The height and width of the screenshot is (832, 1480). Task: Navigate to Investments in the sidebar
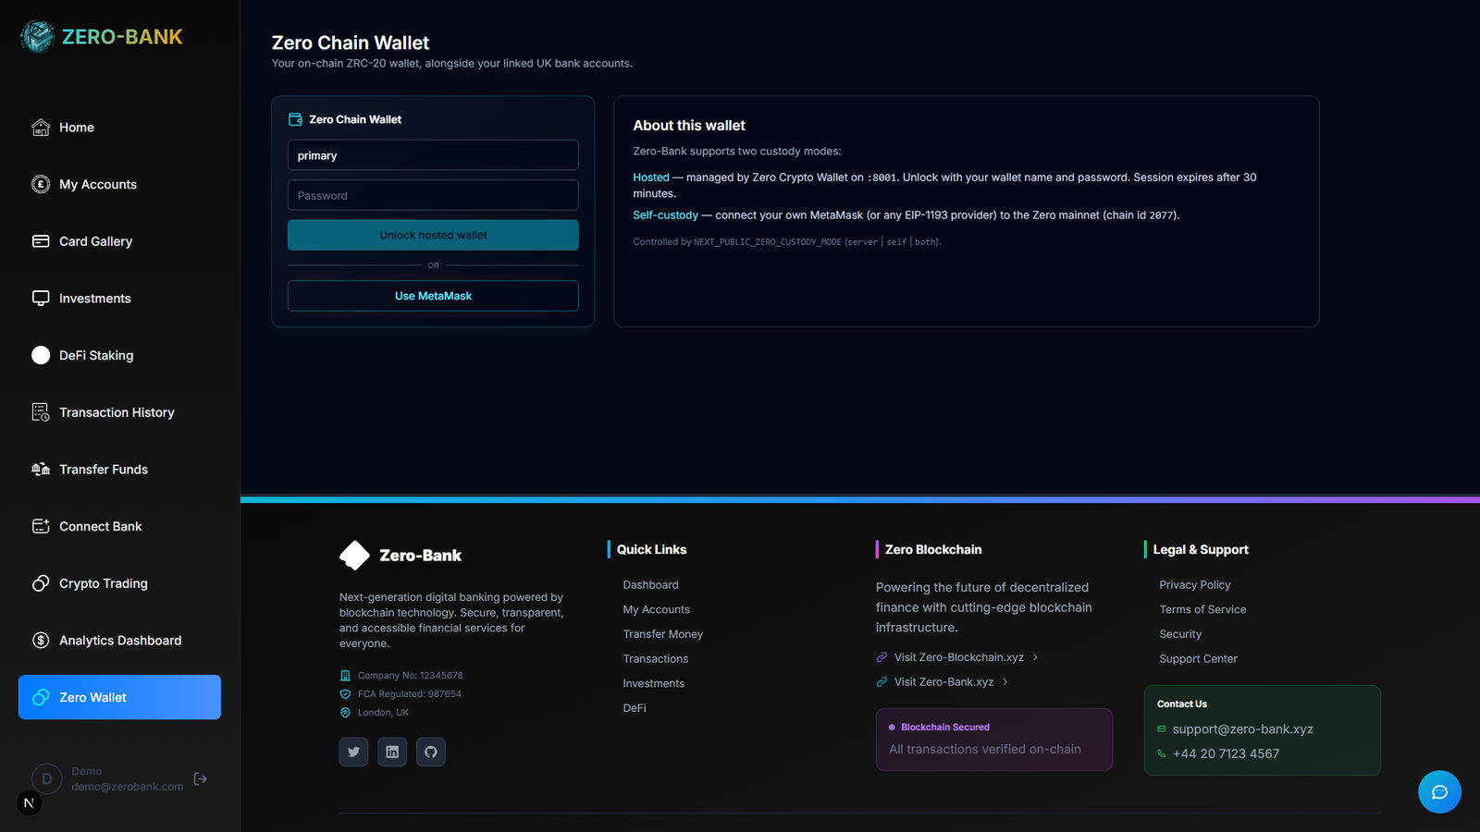point(119,299)
